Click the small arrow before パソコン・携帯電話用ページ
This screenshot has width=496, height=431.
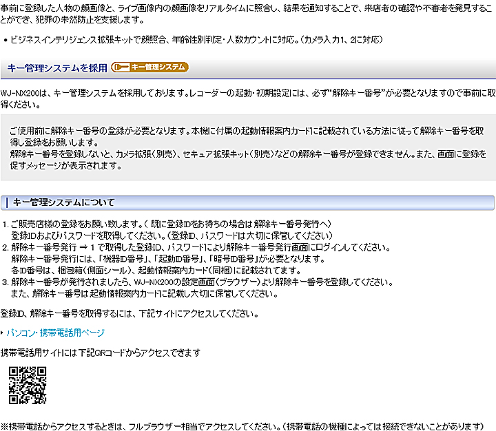click(2, 333)
